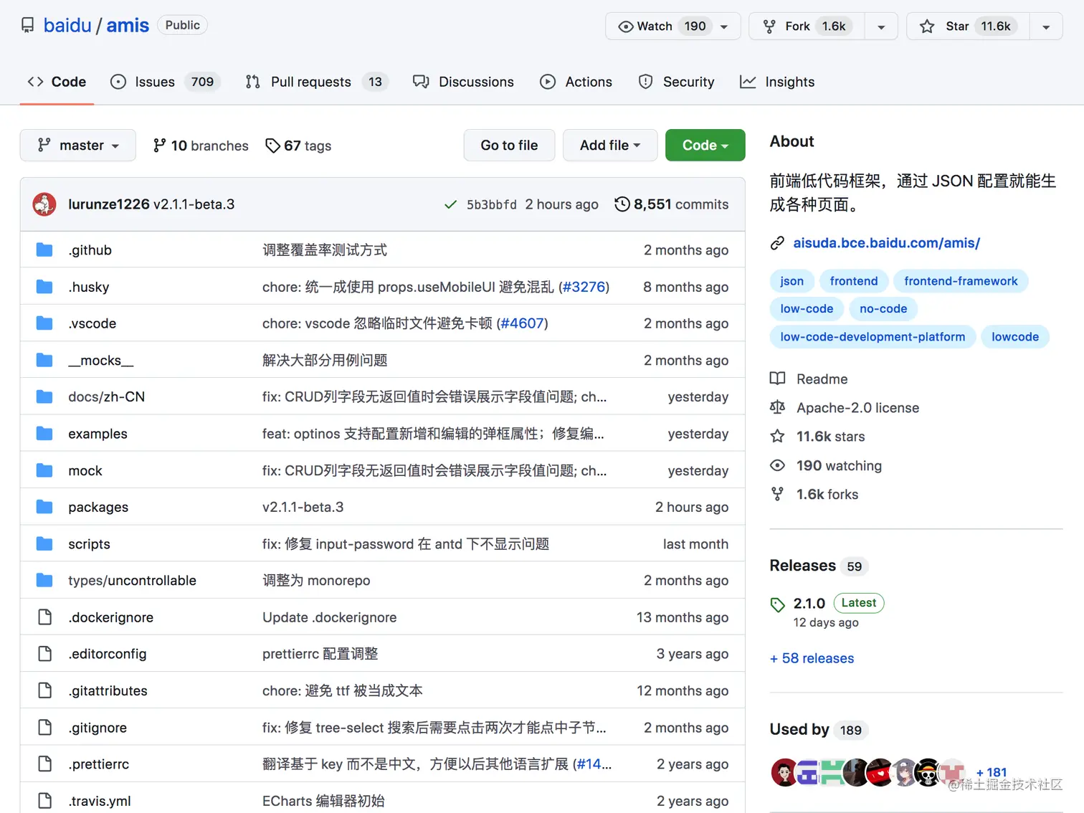Open the baidu organization link

(67, 26)
